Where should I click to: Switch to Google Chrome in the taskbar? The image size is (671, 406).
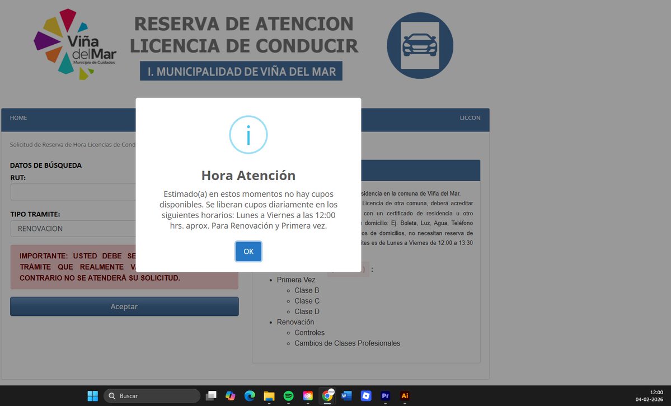tap(327, 396)
